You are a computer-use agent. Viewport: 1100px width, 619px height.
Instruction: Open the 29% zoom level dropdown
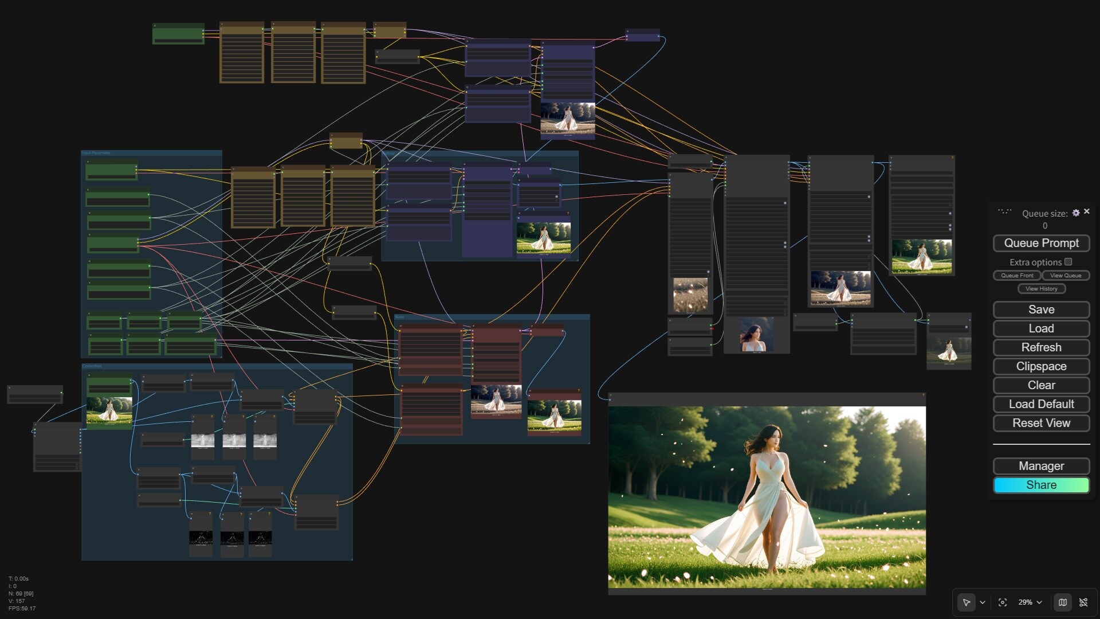pyautogui.click(x=1030, y=602)
